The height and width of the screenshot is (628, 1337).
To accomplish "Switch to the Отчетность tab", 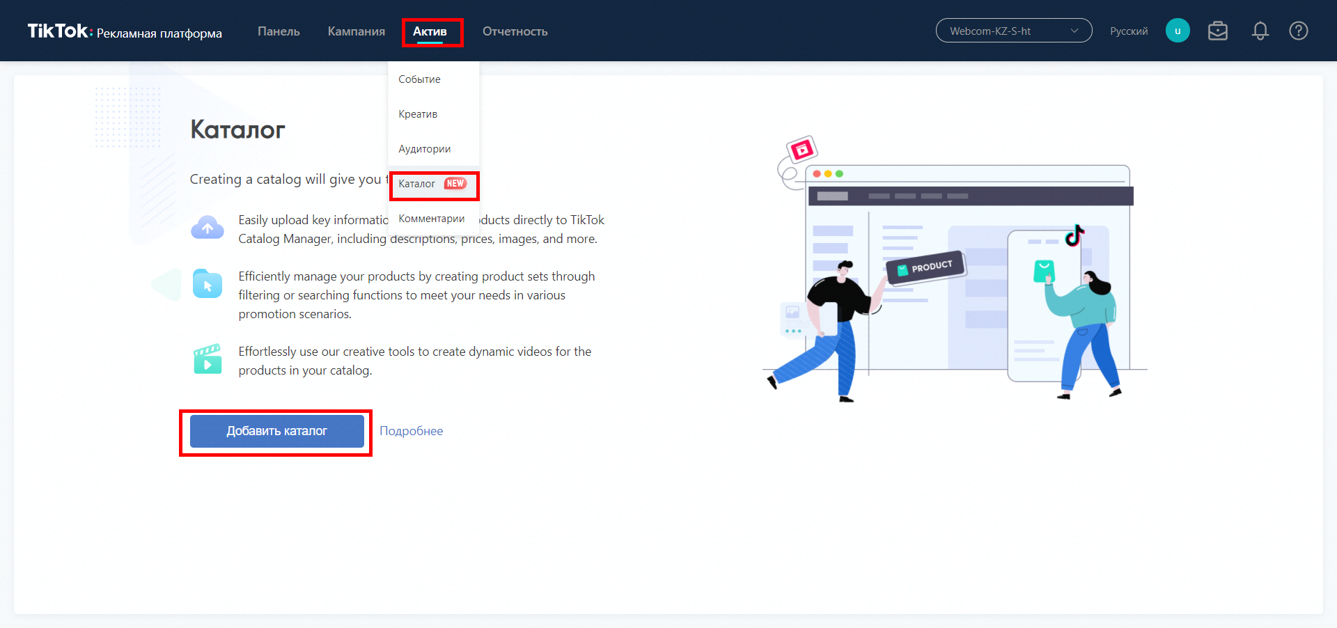I will point(515,31).
